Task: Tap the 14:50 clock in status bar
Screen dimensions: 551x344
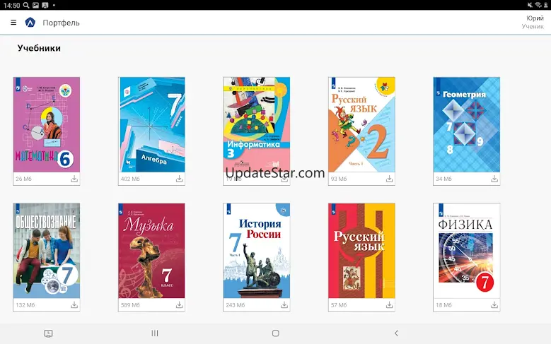Action: 11,5
